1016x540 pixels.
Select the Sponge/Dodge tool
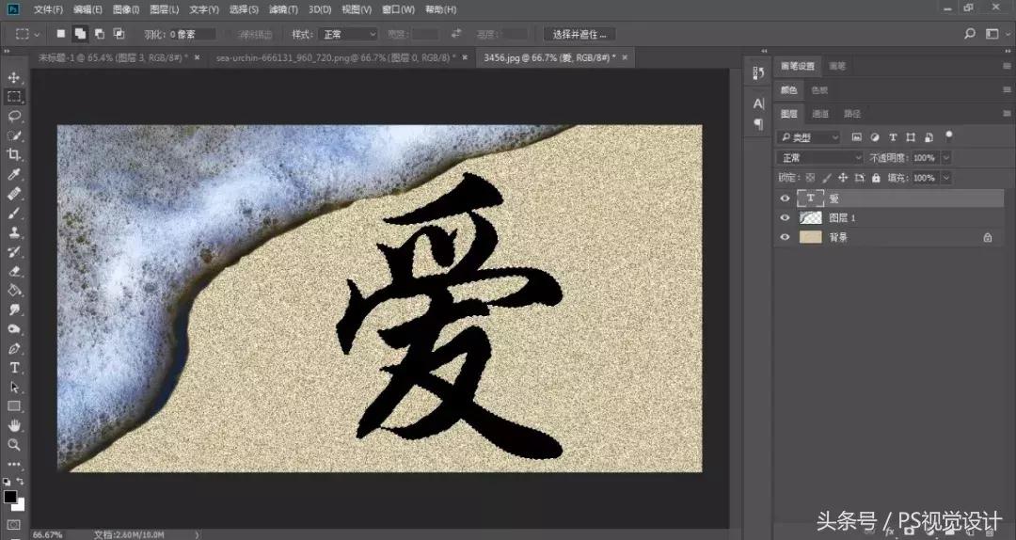coord(14,328)
